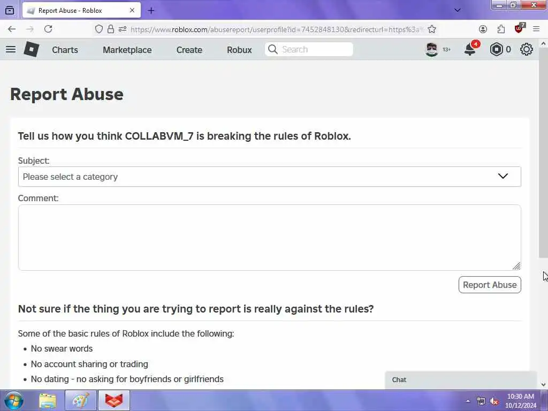Image resolution: width=548 pixels, height=411 pixels.
Task: Go forward with the forward arrow
Action: tap(30, 29)
